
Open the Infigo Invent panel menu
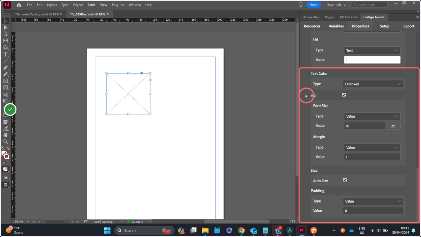[417, 17]
